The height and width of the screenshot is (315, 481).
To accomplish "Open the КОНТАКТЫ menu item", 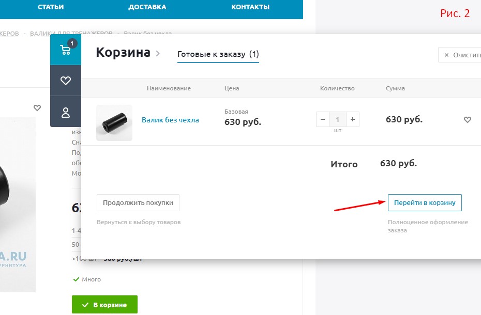I will pos(250,7).
